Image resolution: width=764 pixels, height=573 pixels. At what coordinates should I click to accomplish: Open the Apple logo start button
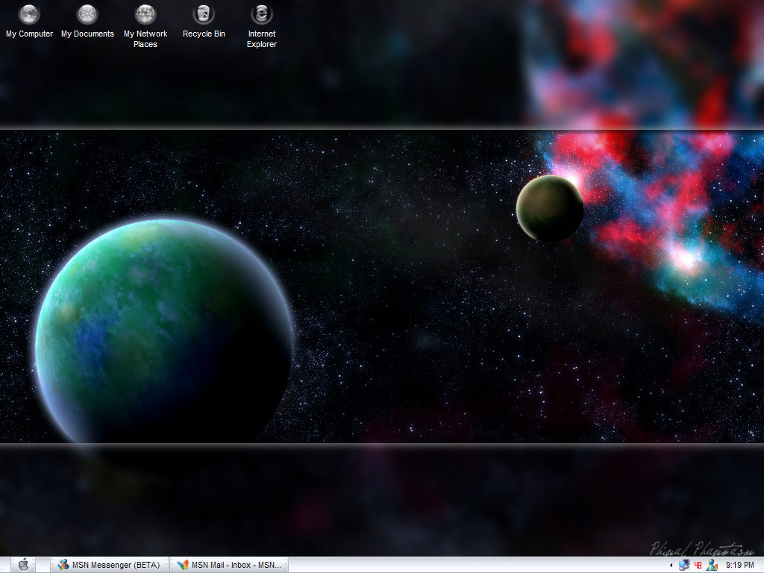(23, 565)
